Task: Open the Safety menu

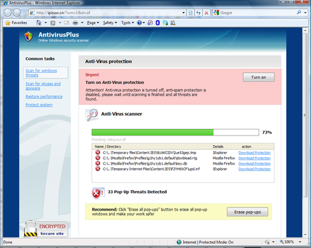Action: [x=110, y=23]
